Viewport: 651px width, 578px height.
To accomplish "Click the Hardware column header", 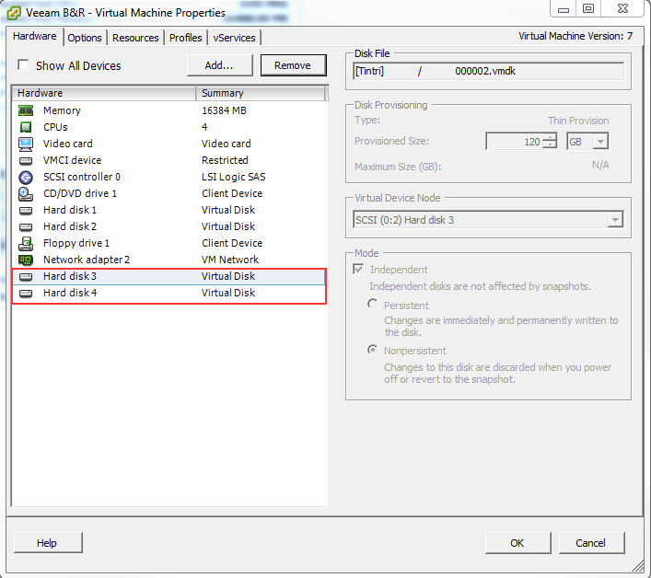I will pyautogui.click(x=104, y=93).
